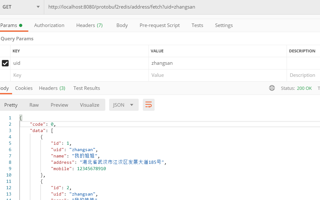Open the response Cookies tab
This screenshot has height=200, width=320.
tap(24, 88)
